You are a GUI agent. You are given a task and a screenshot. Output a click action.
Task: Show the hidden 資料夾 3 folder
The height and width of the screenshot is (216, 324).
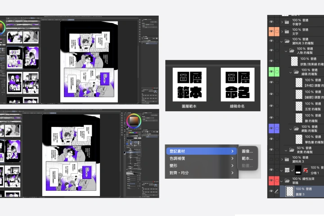[x=271, y=159]
